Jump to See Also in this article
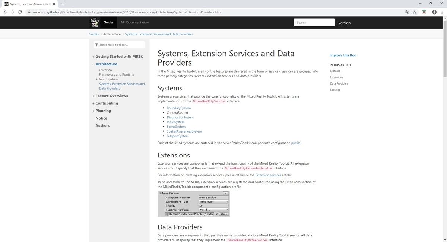 pyautogui.click(x=335, y=90)
